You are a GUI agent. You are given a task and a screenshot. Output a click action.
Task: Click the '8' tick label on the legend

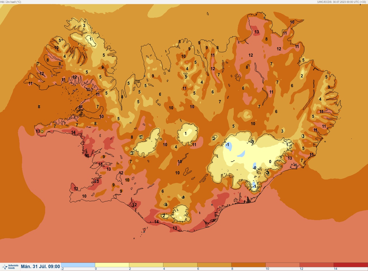[x=232, y=269]
